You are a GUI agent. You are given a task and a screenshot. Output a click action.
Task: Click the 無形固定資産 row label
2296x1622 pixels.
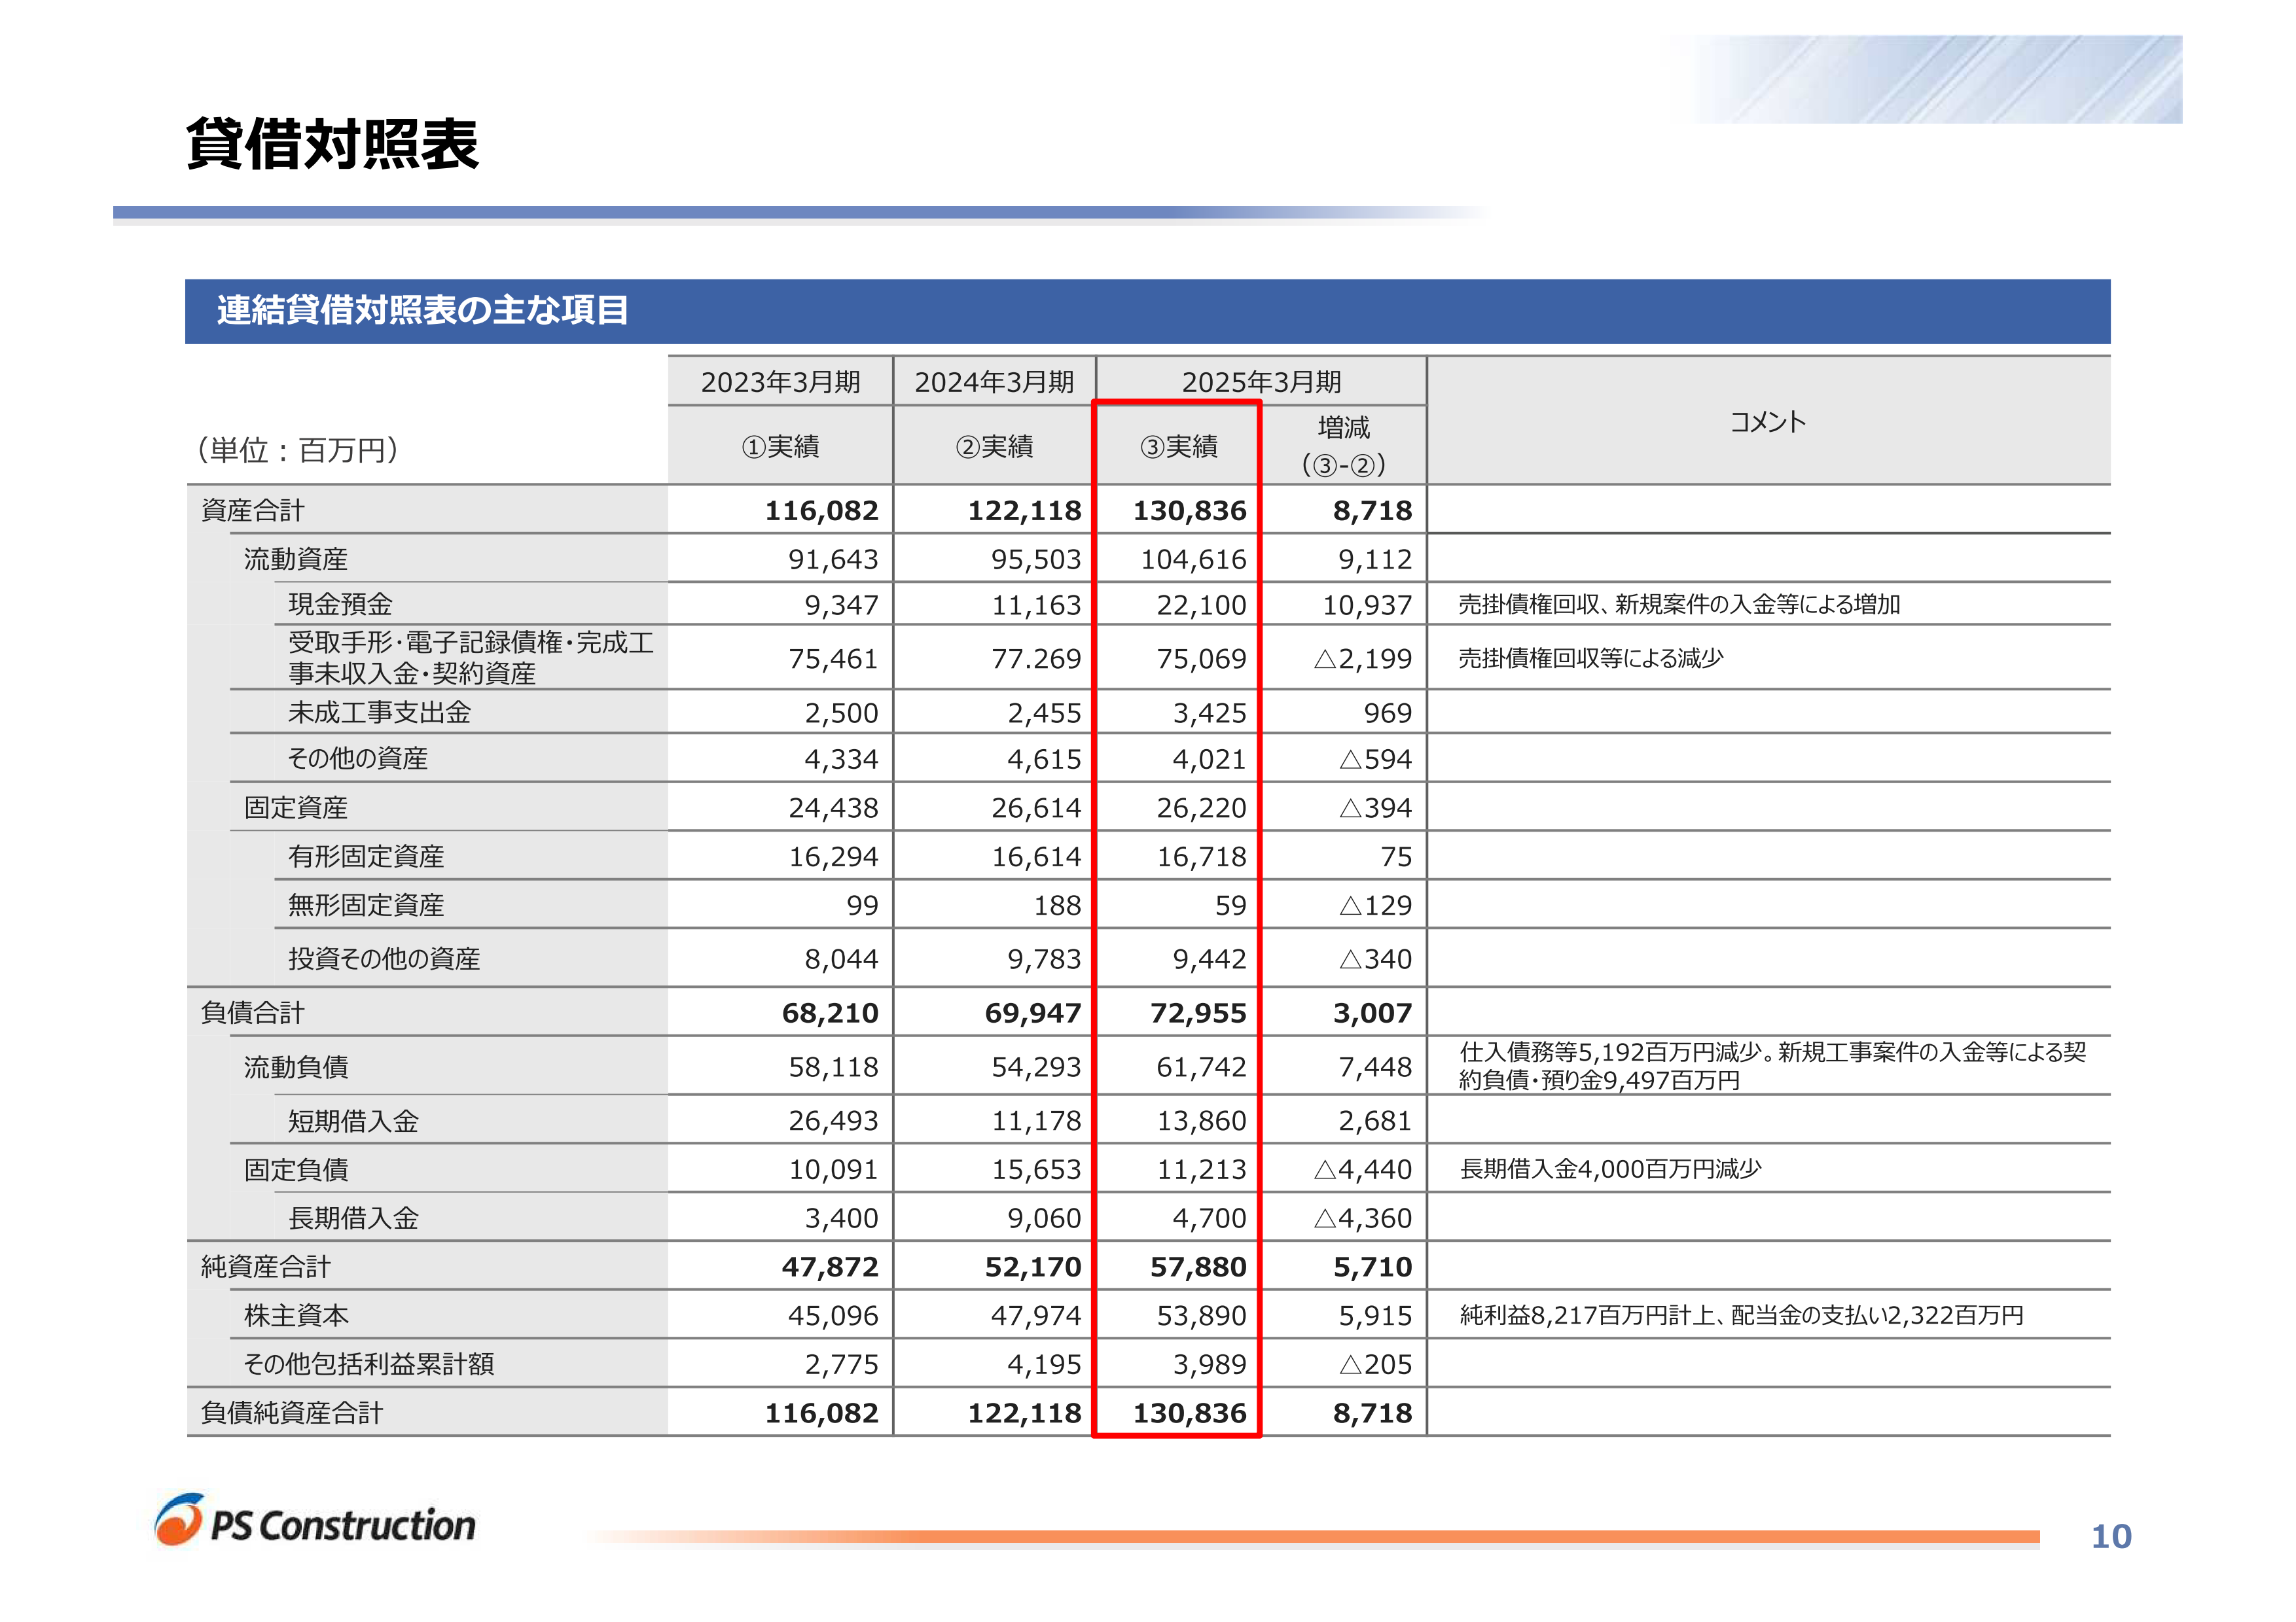366,906
